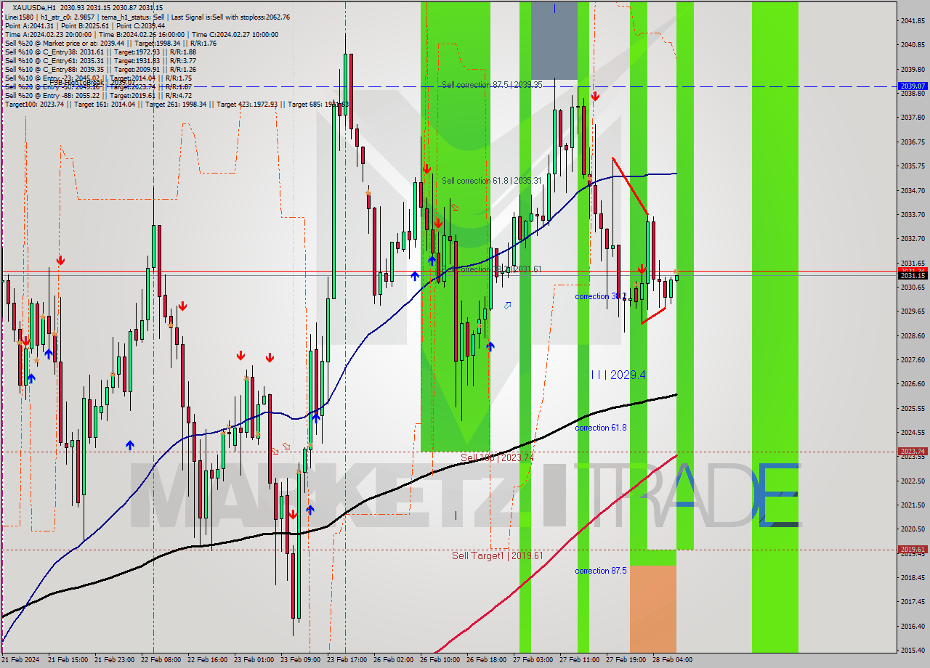Select the gray rectangle zone at chart top
Screen dimensions: 930x668
point(554,41)
